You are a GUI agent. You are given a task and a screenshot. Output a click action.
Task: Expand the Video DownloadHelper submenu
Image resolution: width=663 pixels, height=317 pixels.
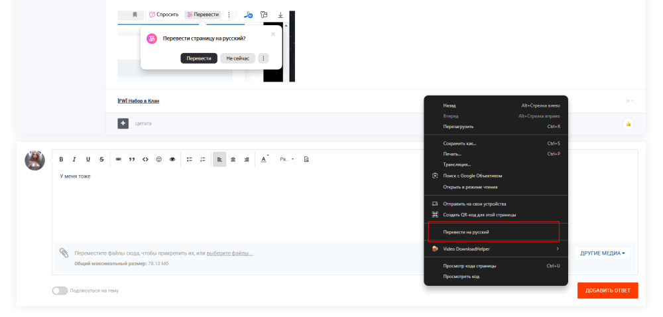pos(495,249)
